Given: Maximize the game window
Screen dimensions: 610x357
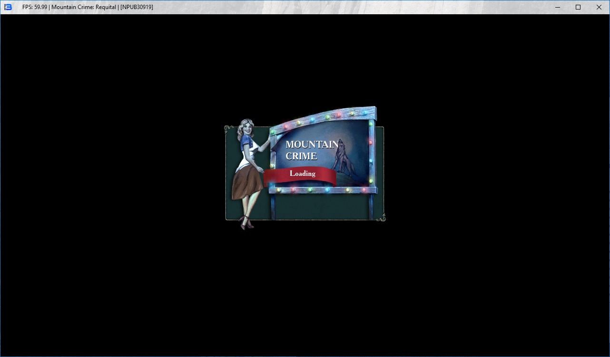Looking at the screenshot, I should point(578,7).
